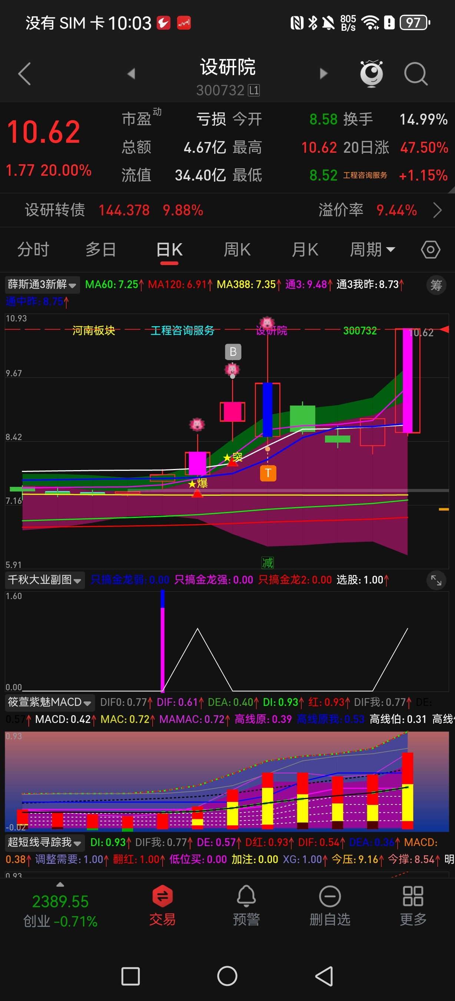Expand the 创业 index bar arrow
This screenshot has height=1001, width=455.
coord(60,885)
